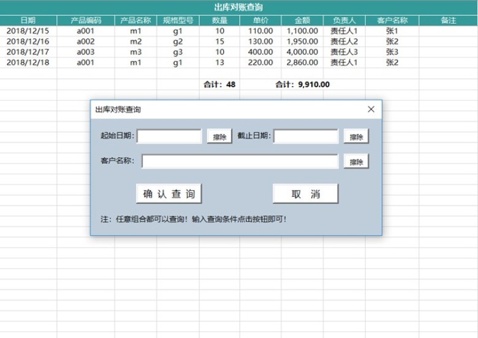Select the 备注 column header
The width and height of the screenshot is (478, 338).
[x=449, y=20]
